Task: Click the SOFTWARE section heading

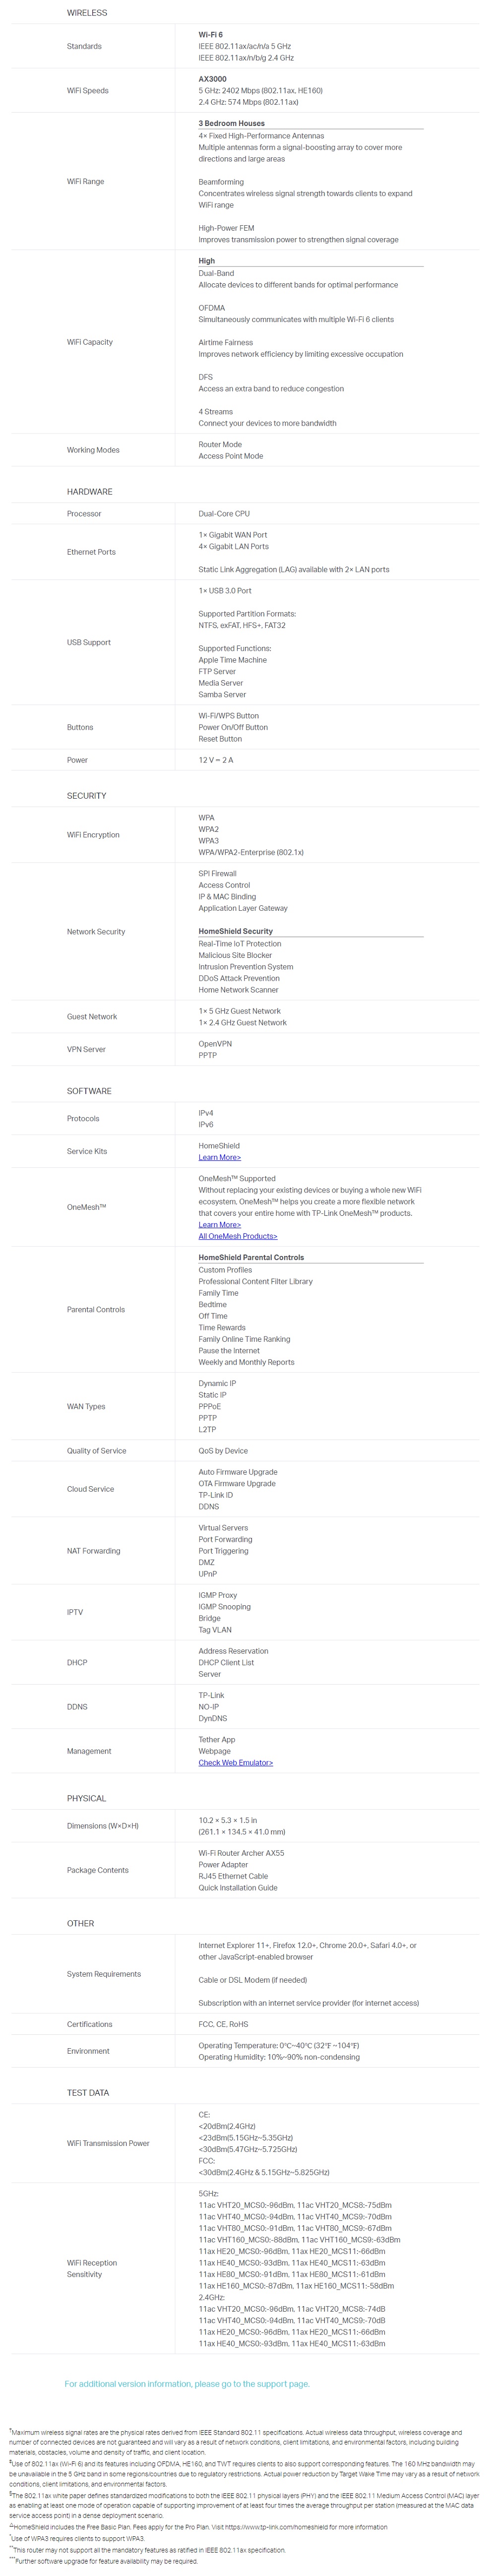Action: [89, 1091]
